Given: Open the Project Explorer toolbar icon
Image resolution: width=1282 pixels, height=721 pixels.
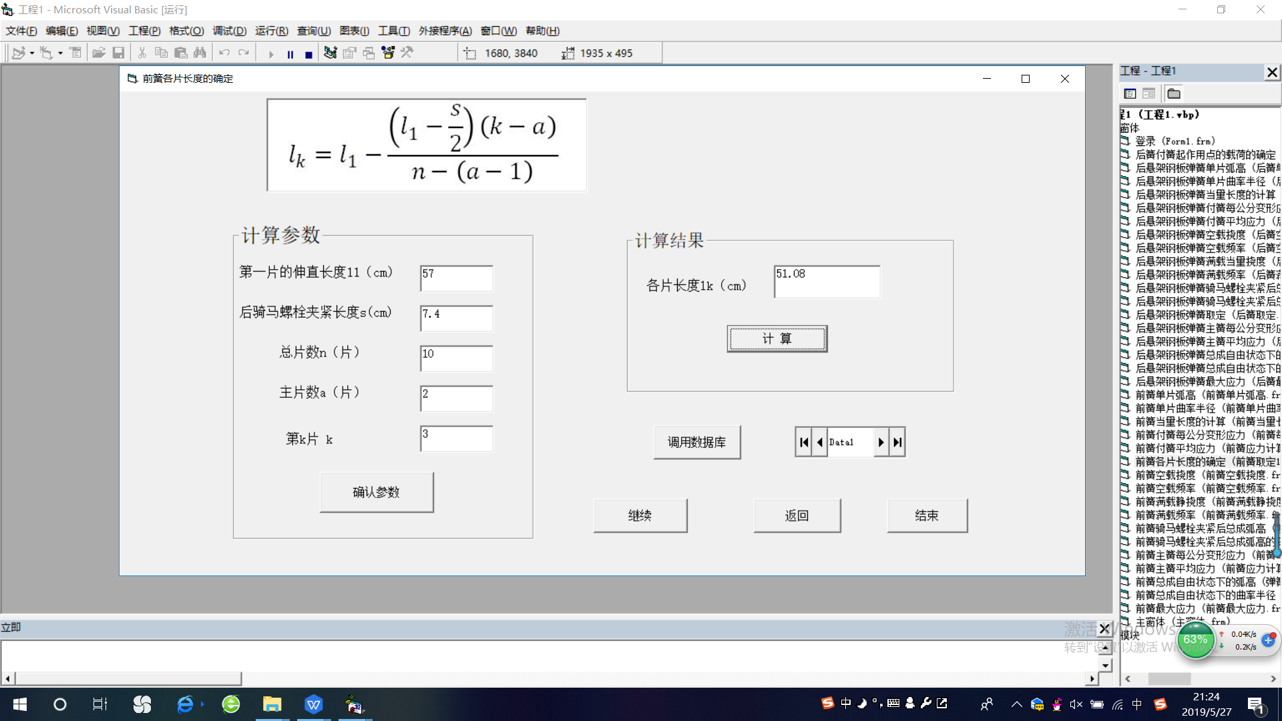Looking at the screenshot, I should [x=330, y=53].
